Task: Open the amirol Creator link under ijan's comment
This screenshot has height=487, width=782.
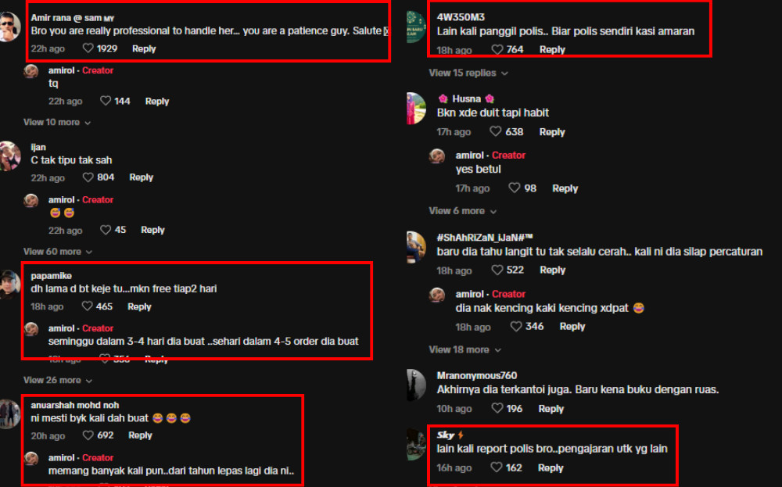Action: [x=81, y=199]
